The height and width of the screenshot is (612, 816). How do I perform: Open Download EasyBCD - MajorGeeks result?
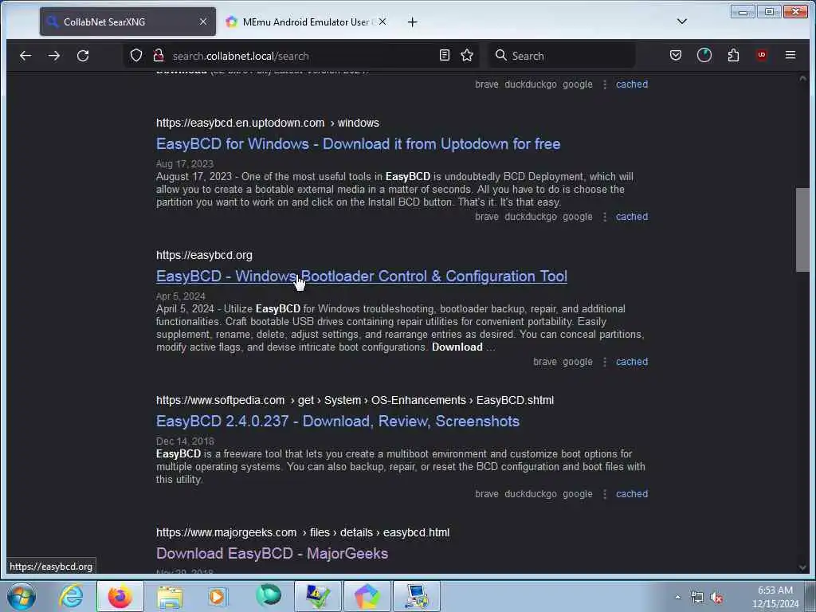click(x=273, y=553)
